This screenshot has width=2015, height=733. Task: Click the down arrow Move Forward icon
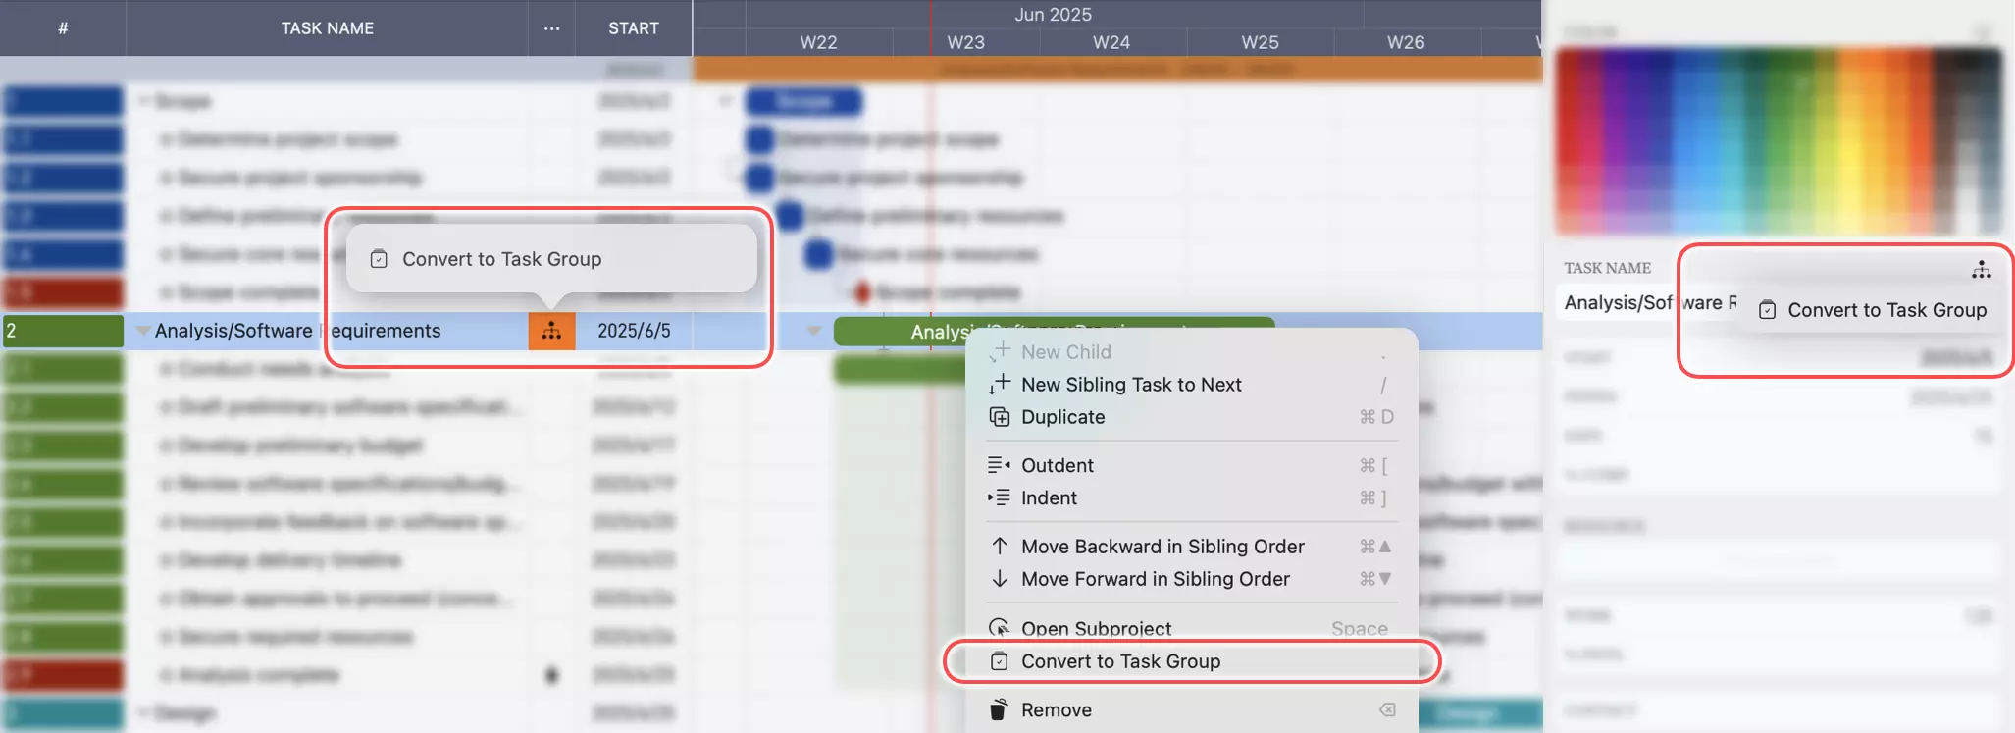tap(999, 579)
